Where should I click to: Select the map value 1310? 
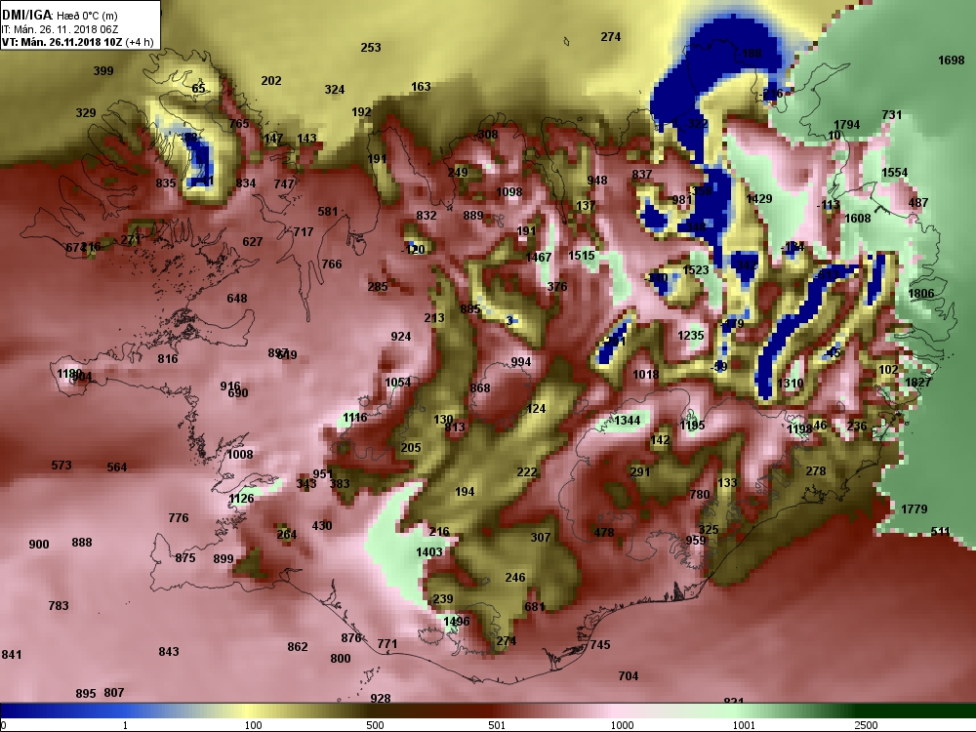tap(791, 384)
